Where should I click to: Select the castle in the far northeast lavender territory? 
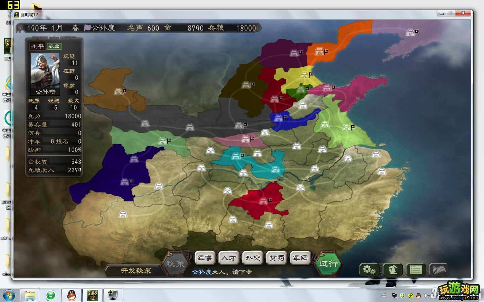click(410, 32)
